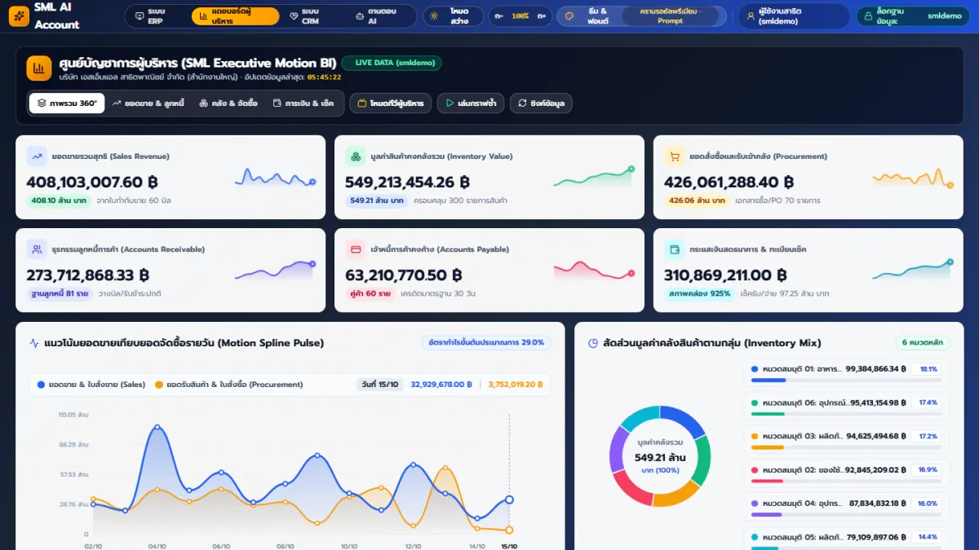Select the ภาพรวม 360° tab

click(67, 103)
